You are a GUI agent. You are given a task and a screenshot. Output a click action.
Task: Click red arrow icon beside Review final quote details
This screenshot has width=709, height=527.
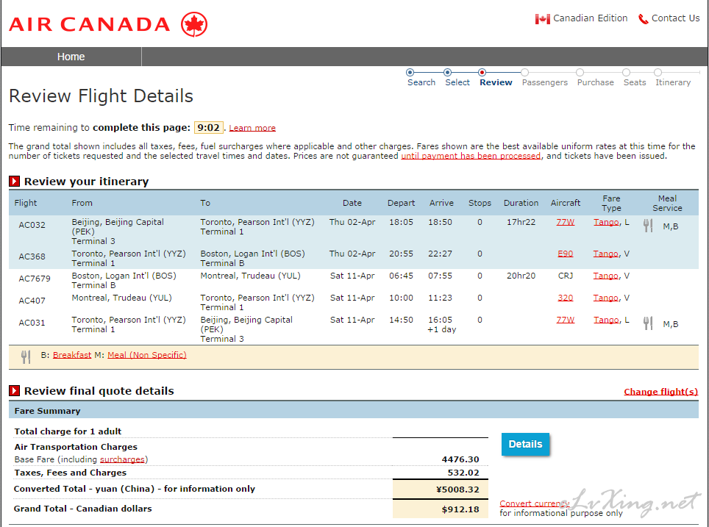click(14, 390)
